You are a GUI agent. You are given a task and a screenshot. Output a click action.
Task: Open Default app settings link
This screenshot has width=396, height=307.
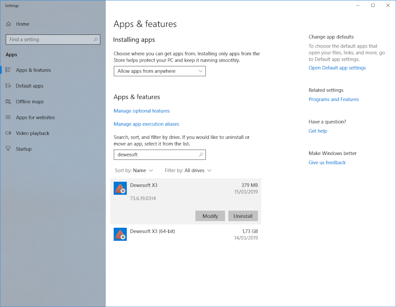click(337, 68)
